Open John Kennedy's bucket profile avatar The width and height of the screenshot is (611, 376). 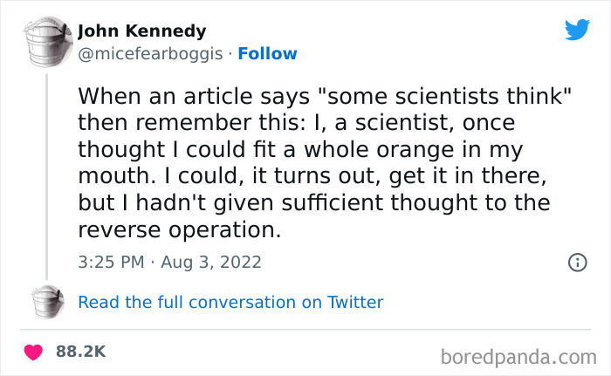coord(46,41)
